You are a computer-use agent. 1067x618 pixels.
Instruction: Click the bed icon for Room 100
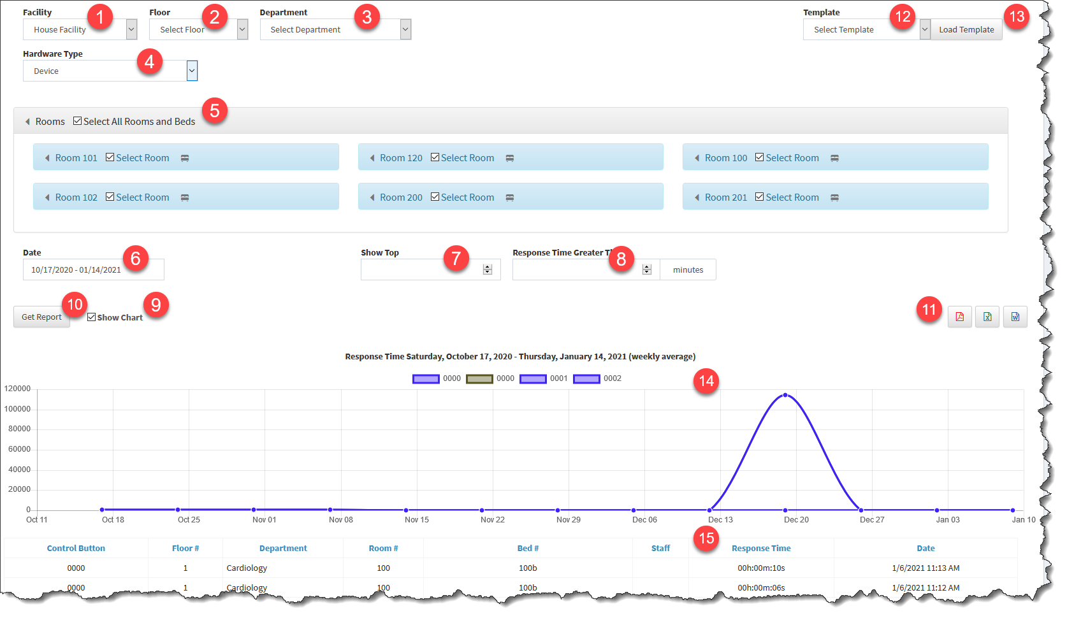834,158
